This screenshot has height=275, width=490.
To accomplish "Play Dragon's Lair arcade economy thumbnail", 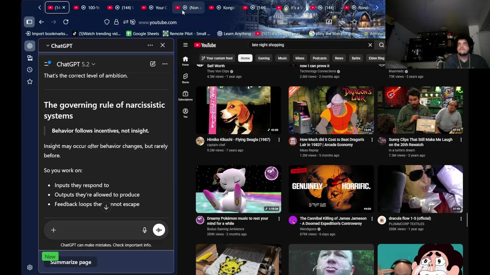I will point(331,110).
